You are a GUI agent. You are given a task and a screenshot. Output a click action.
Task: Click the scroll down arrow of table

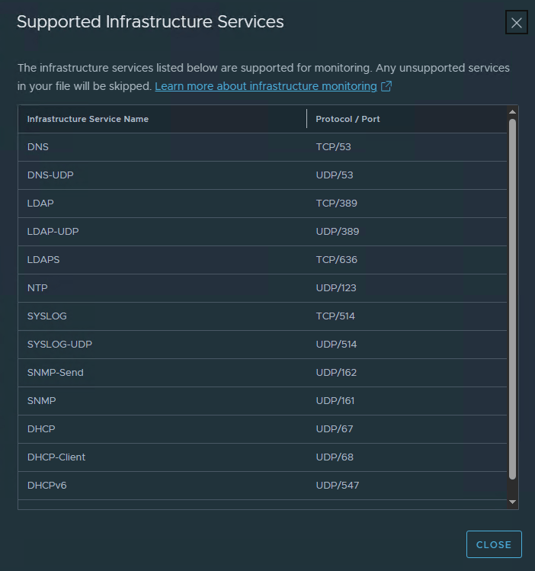coord(512,502)
